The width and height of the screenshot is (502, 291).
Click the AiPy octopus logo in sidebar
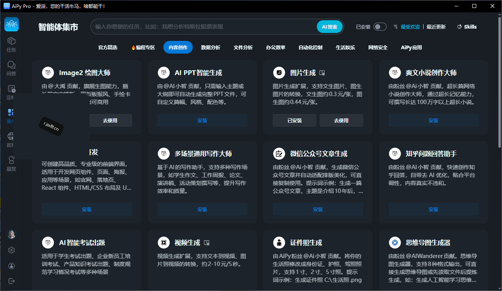[x=11, y=24]
